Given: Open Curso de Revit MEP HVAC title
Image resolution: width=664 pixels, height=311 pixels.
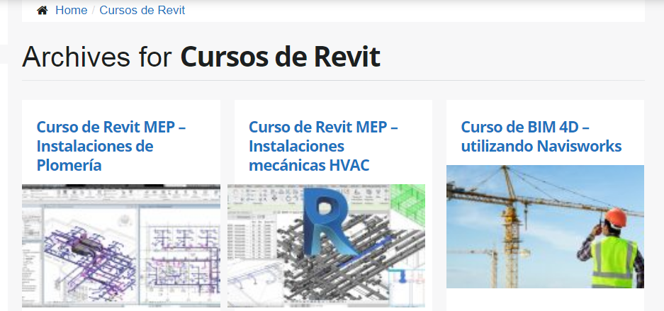Looking at the screenshot, I should [323, 145].
